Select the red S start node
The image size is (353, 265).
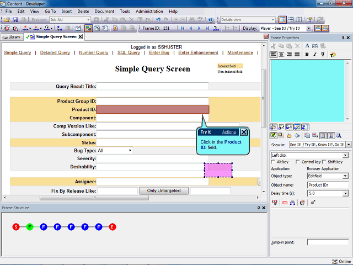[x=16, y=227]
